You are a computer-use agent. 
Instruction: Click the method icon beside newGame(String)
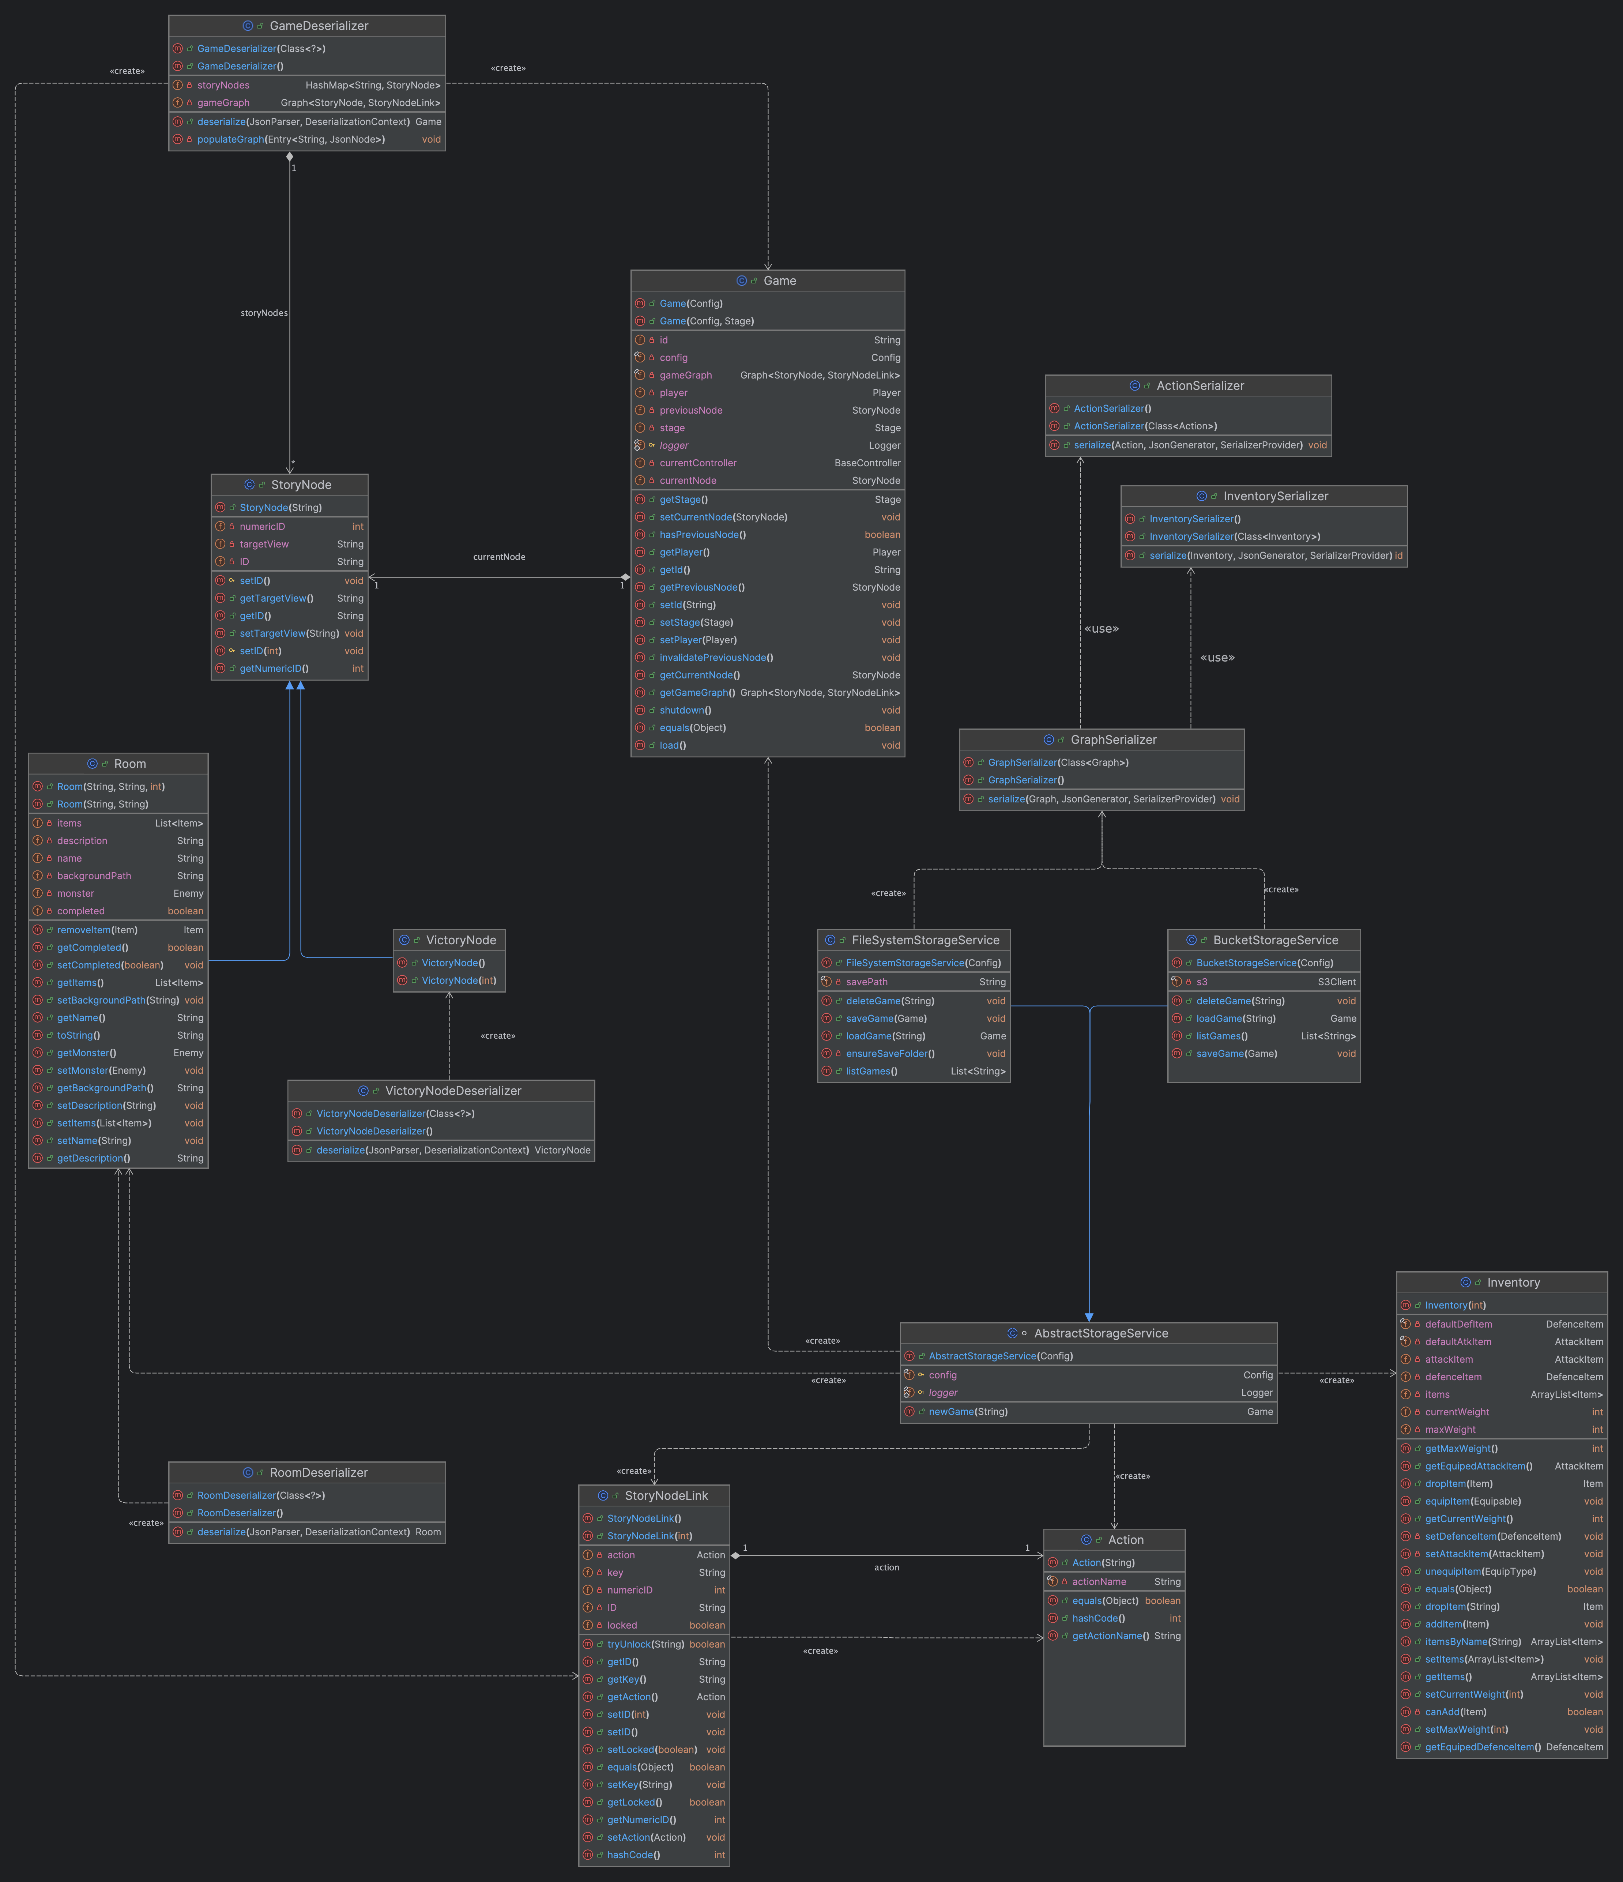[x=909, y=1412]
